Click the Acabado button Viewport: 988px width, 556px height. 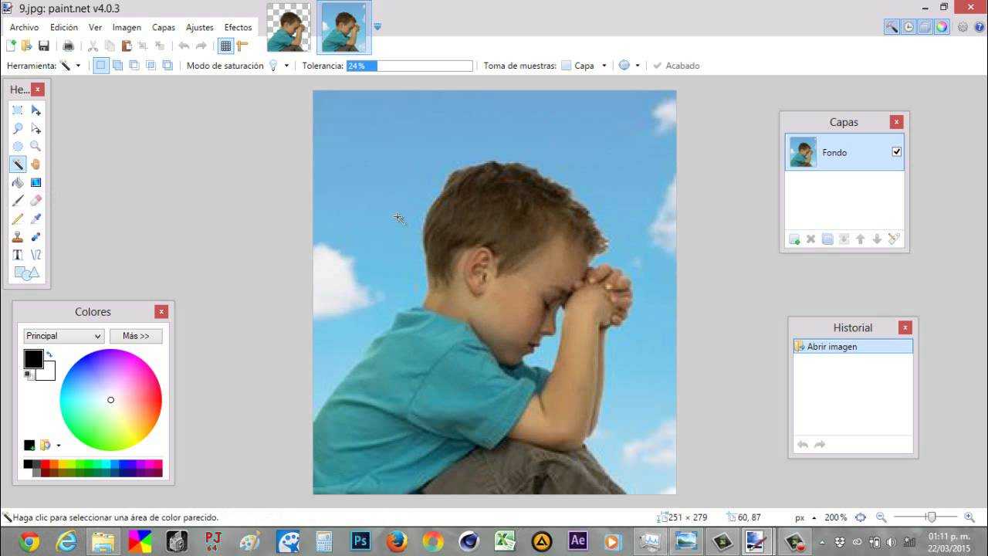[676, 66]
